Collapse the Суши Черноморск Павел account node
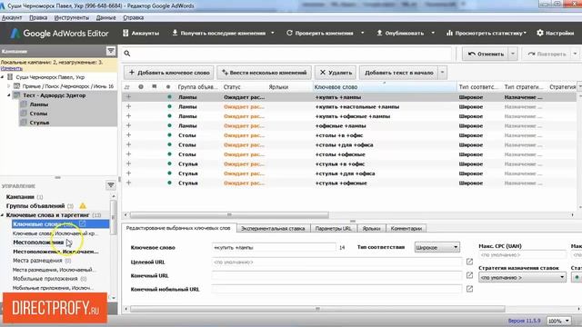This screenshot has width=582, height=327. click(x=3, y=77)
